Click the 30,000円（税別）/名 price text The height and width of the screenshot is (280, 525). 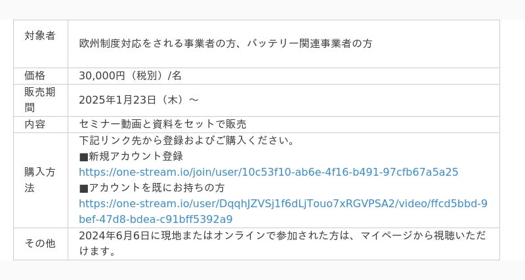pyautogui.click(x=130, y=75)
